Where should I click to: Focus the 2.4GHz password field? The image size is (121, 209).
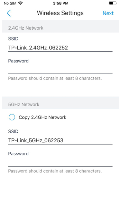coord(60,70)
